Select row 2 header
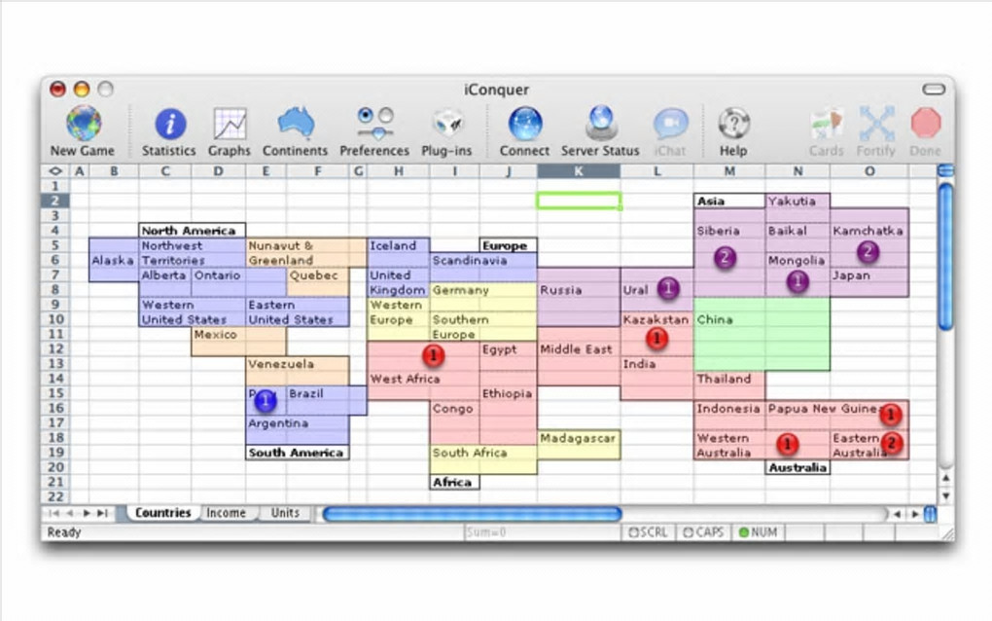Screen dimensions: 992x621 coord(55,201)
